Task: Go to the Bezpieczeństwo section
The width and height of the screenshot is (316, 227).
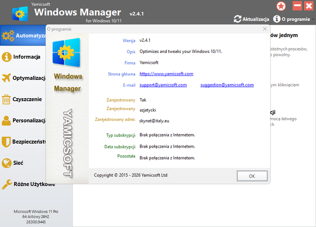Action: click(x=29, y=142)
